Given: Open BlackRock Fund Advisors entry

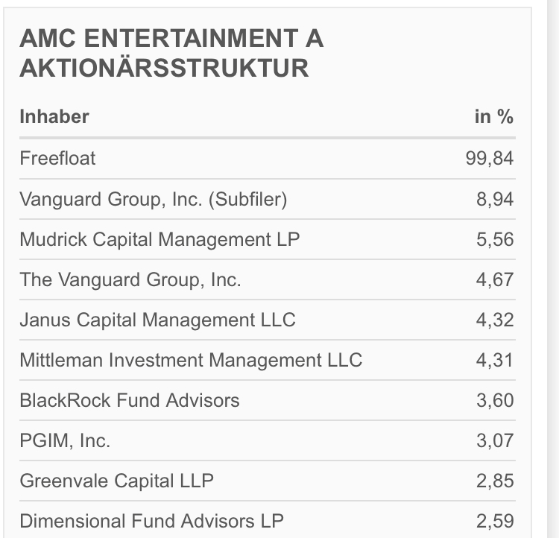Looking at the screenshot, I should coord(130,400).
